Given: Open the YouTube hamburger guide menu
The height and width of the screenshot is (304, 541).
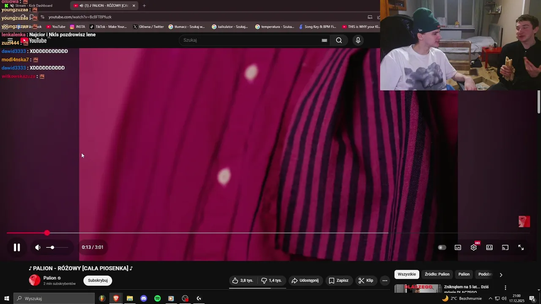Looking at the screenshot, I should click(x=10, y=41).
